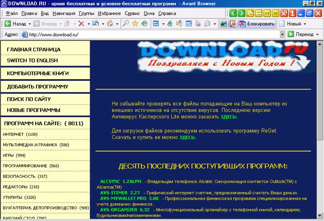324x221 pixels.
Task: Click scrollbar down arrow
Action: click(320, 216)
